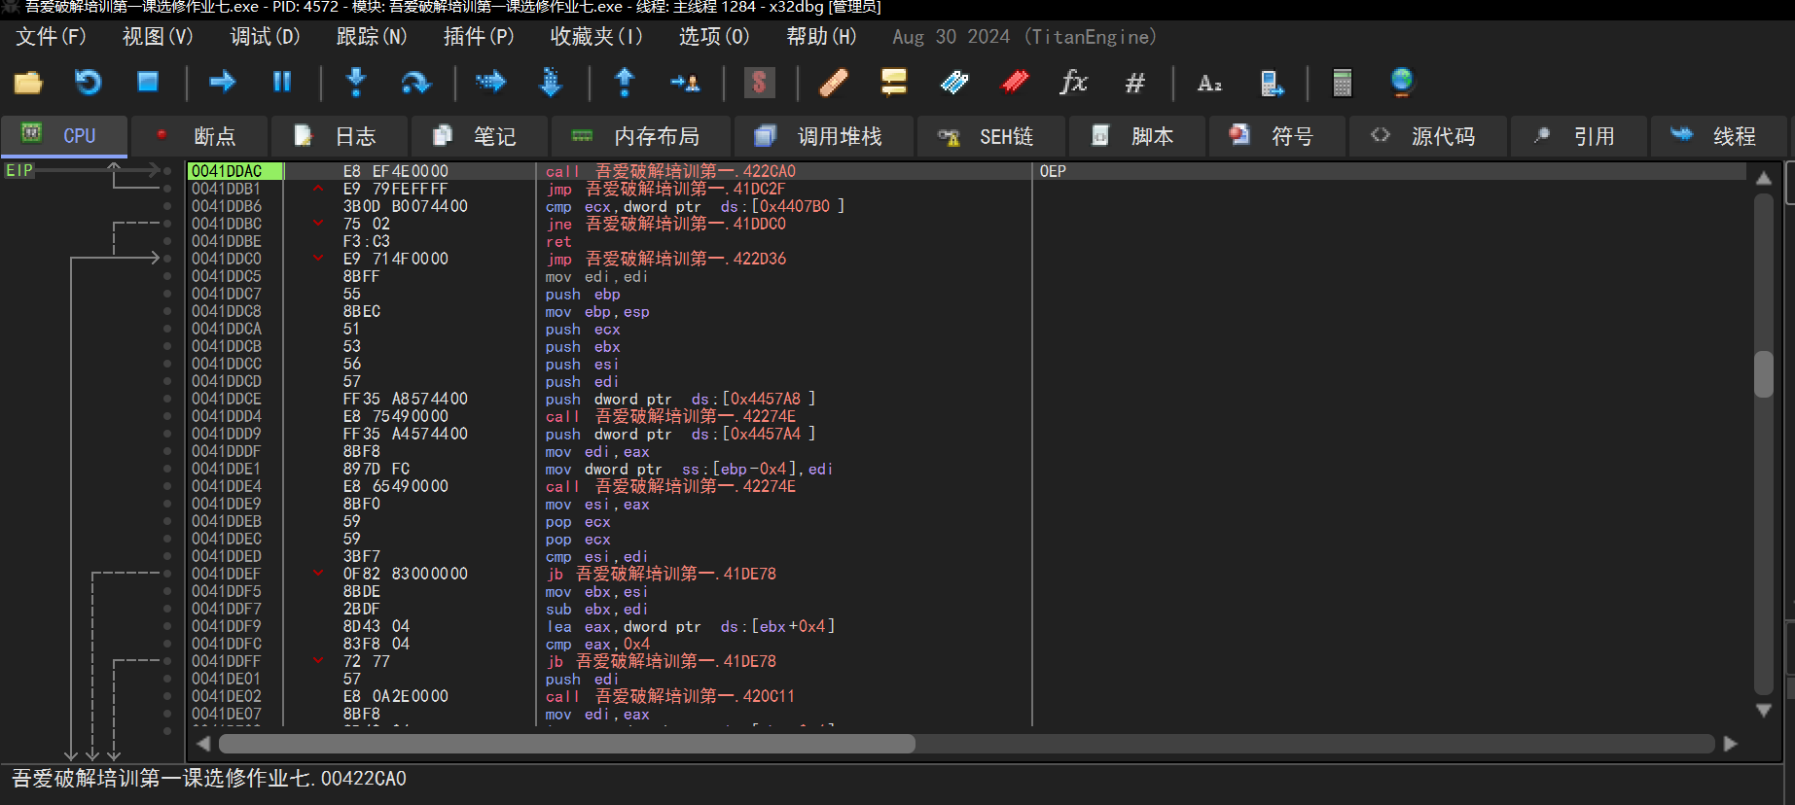Switch to the 调用堆栈 call stack tab
Image resolution: width=1795 pixels, height=805 pixels.
[x=824, y=136]
